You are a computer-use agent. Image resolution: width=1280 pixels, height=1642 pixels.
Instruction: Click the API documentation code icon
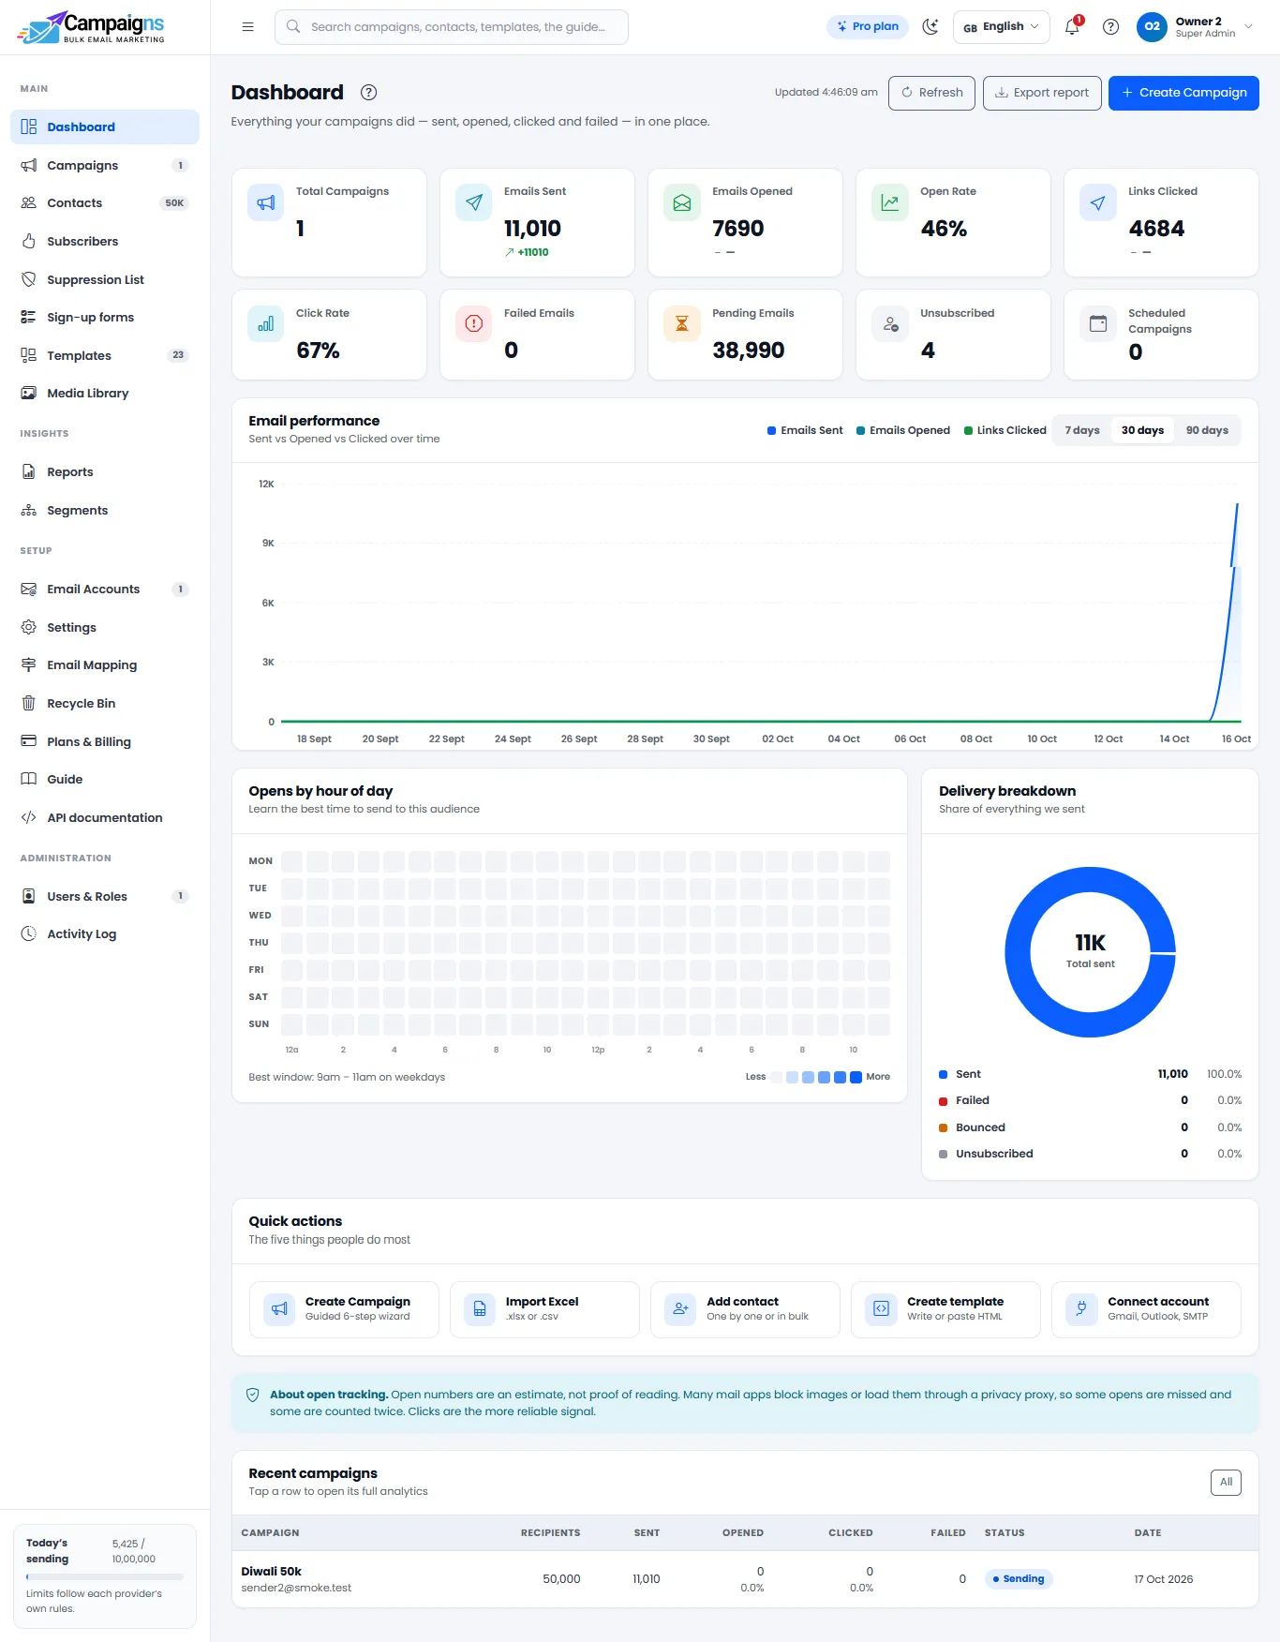29,818
